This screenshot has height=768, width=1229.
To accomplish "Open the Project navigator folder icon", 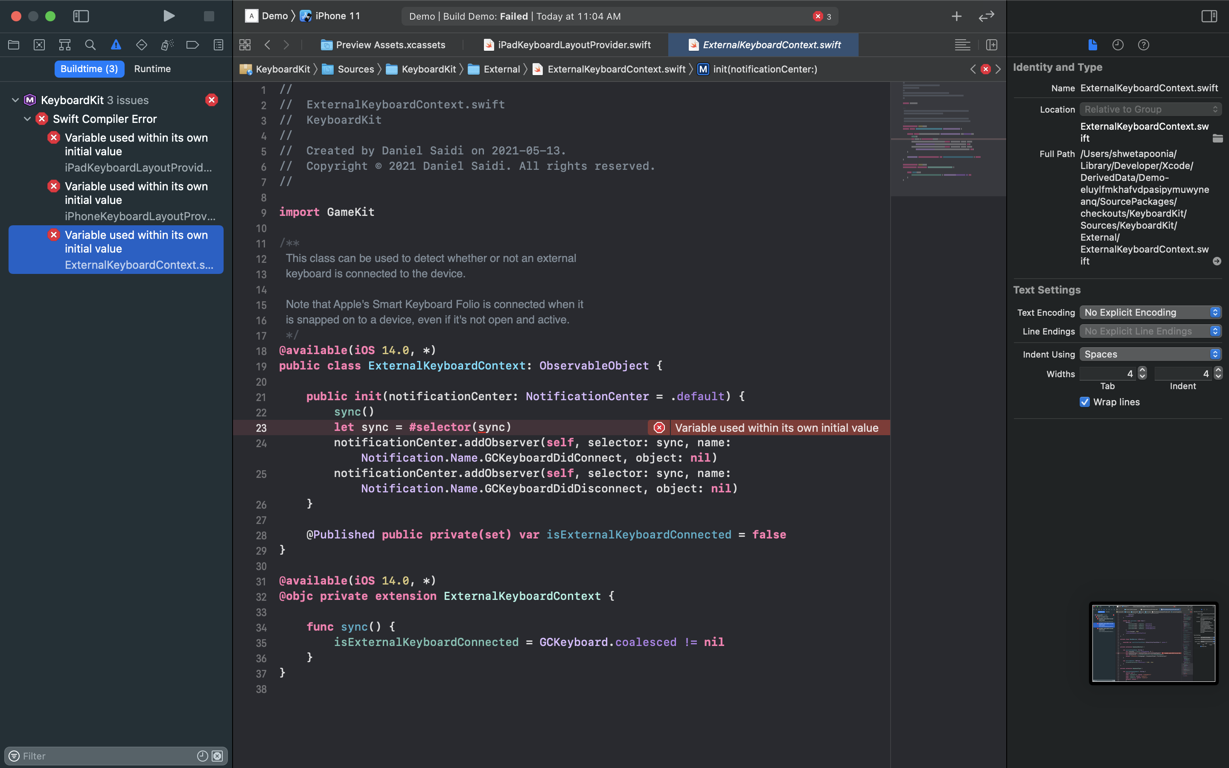I will [x=14, y=45].
